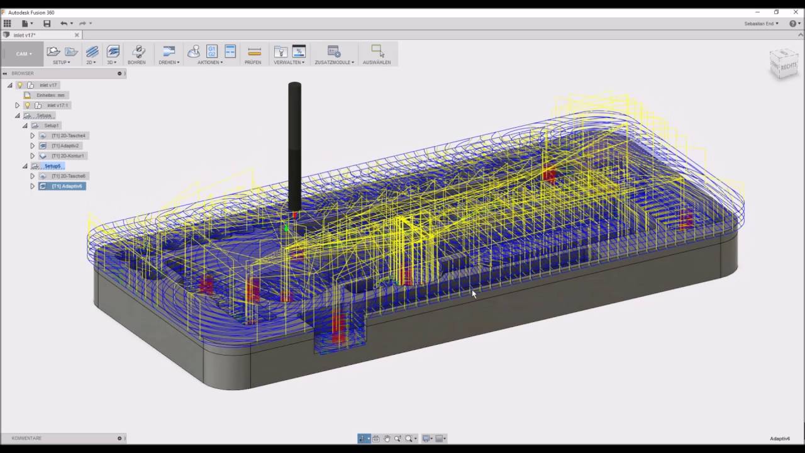Redo the last action
The image size is (805, 453).
(82, 23)
